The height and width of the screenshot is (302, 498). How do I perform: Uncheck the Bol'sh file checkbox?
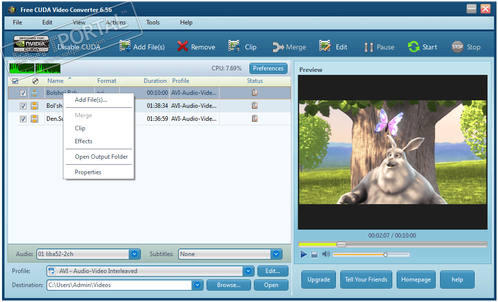coord(23,106)
